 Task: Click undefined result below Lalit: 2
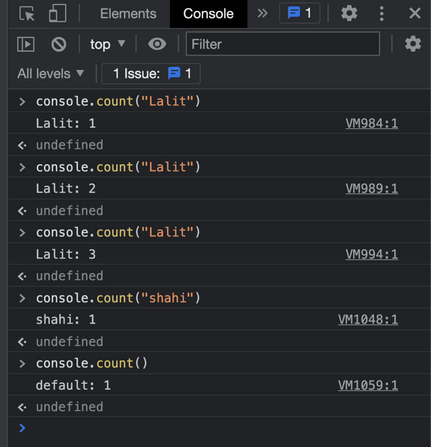[x=70, y=211]
